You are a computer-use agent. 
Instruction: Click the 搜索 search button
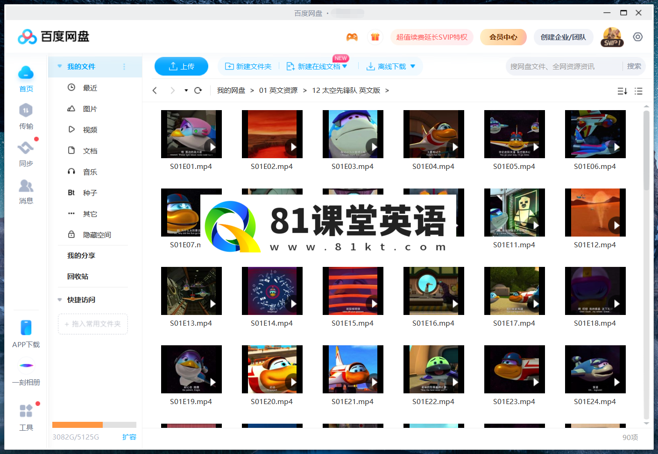[x=634, y=66]
